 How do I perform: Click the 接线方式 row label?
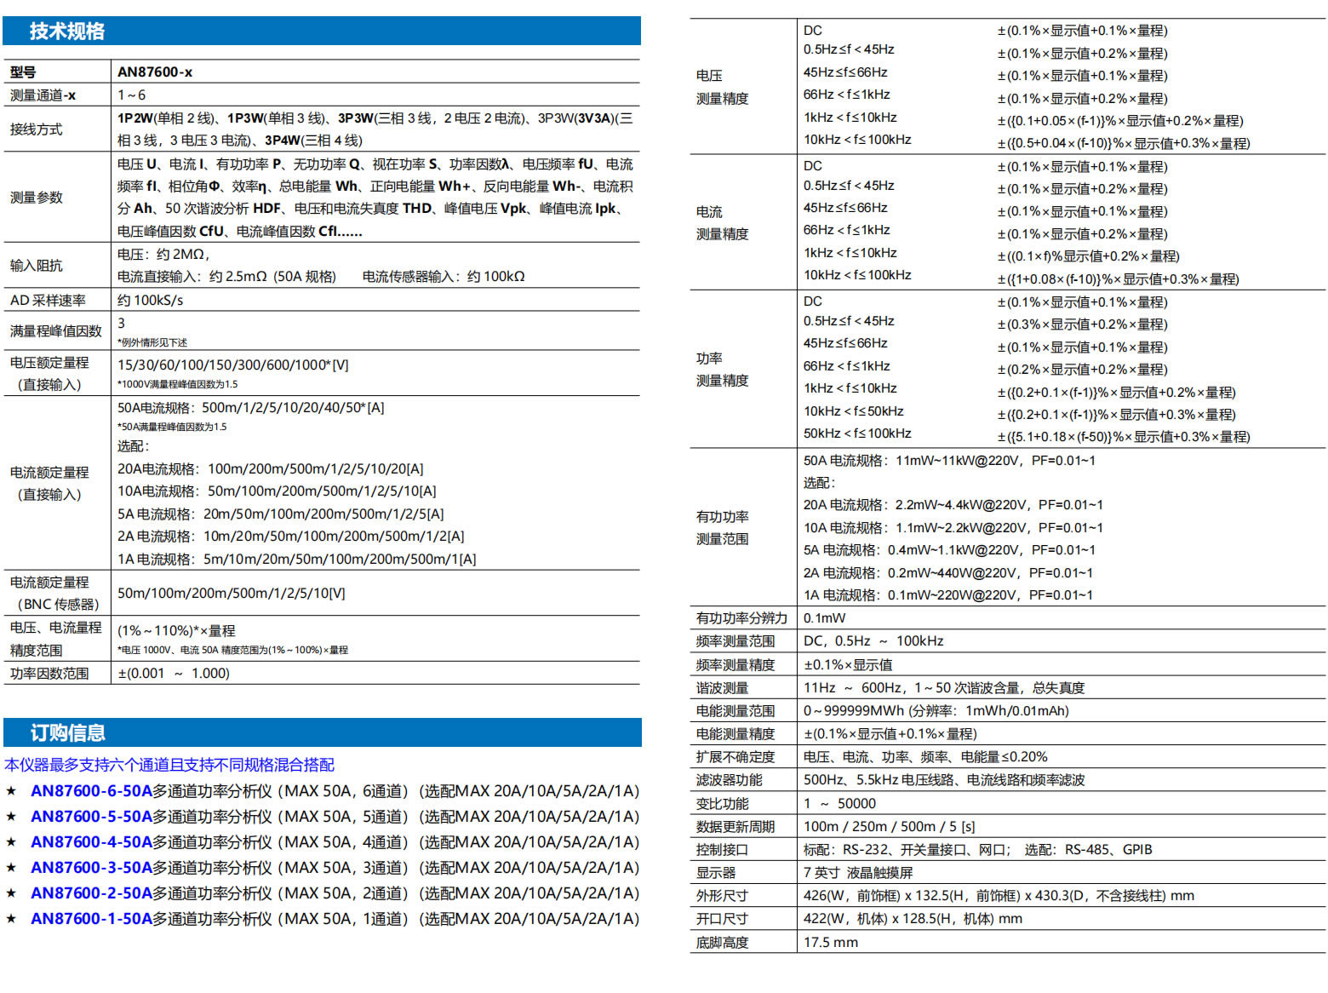coord(36,129)
